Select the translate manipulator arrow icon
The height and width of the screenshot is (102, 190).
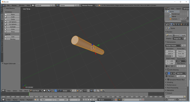[x=56, y=91]
